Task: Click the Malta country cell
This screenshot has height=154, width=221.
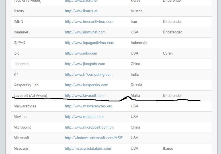Action: 136,96
